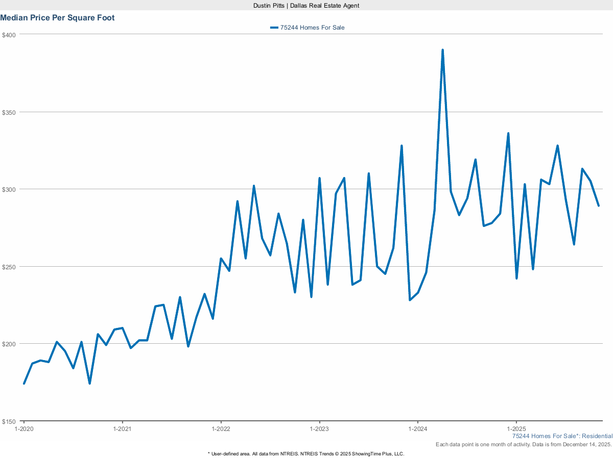Click the NTREIS Trends copyright footer text
The height and width of the screenshot is (459, 613).
[x=306, y=453]
